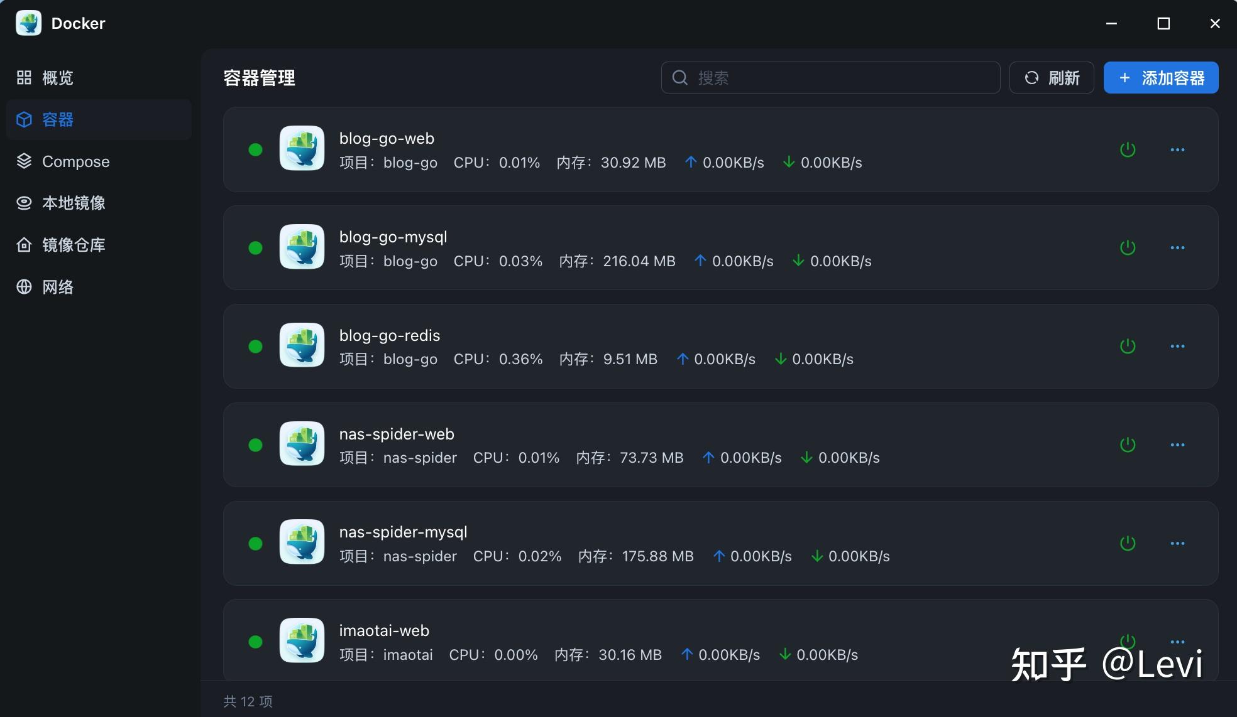Click the blog-go-mysql container whale icon
The height and width of the screenshot is (717, 1237).
pyautogui.click(x=302, y=247)
